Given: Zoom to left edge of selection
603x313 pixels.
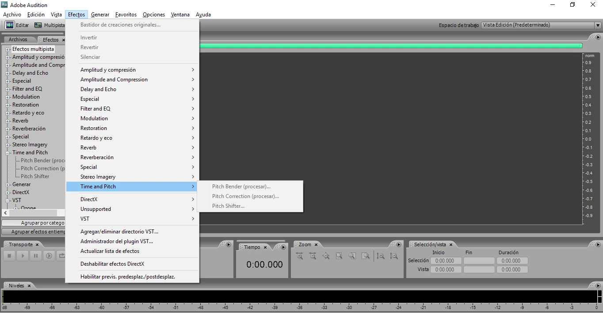Looking at the screenshot, I should click(x=352, y=256).
